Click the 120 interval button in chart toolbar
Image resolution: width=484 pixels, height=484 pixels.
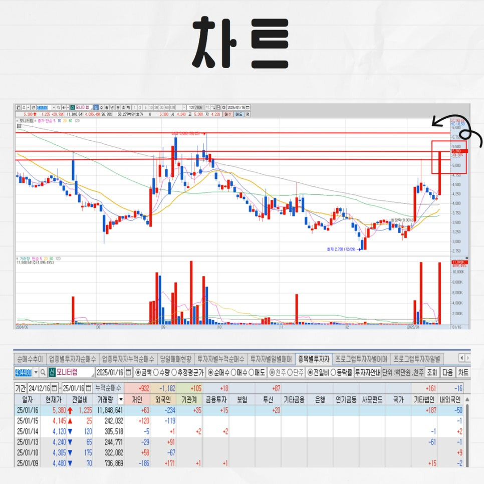click(x=172, y=107)
